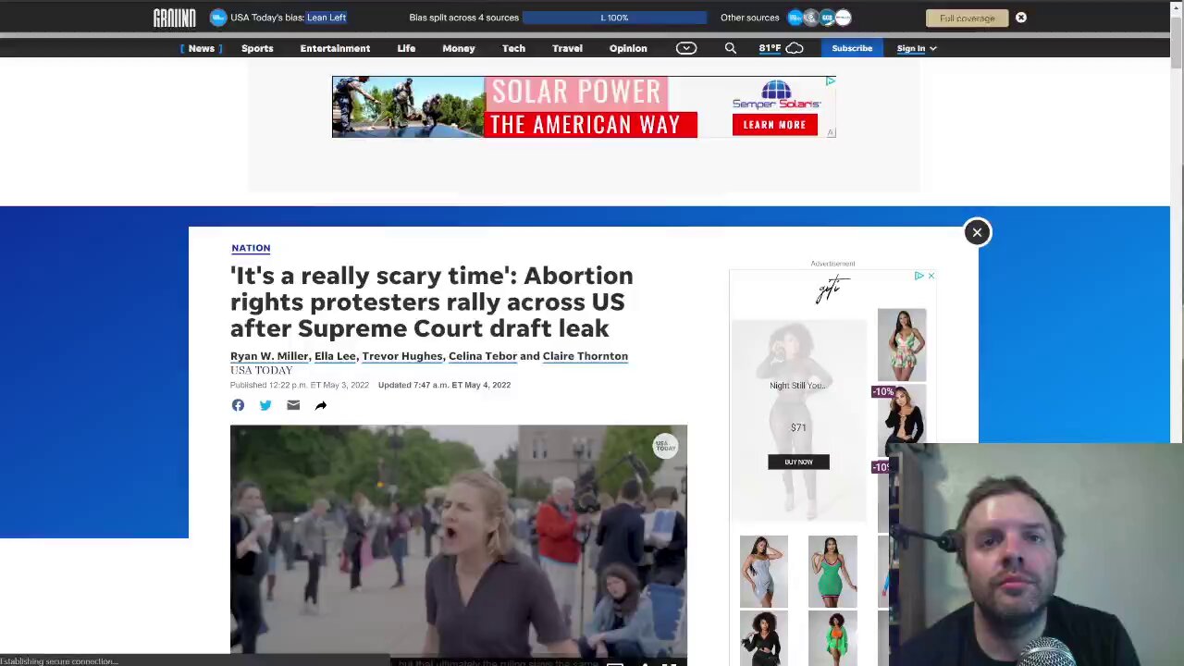Open the Life section

click(406, 48)
